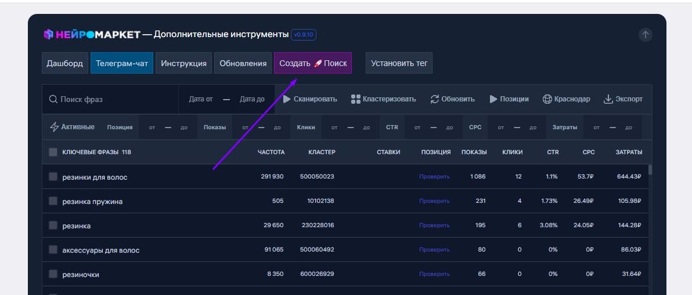The width and height of the screenshot is (692, 295).
Task: Tick checkbox for phrase "резинка"
Action: click(53, 225)
